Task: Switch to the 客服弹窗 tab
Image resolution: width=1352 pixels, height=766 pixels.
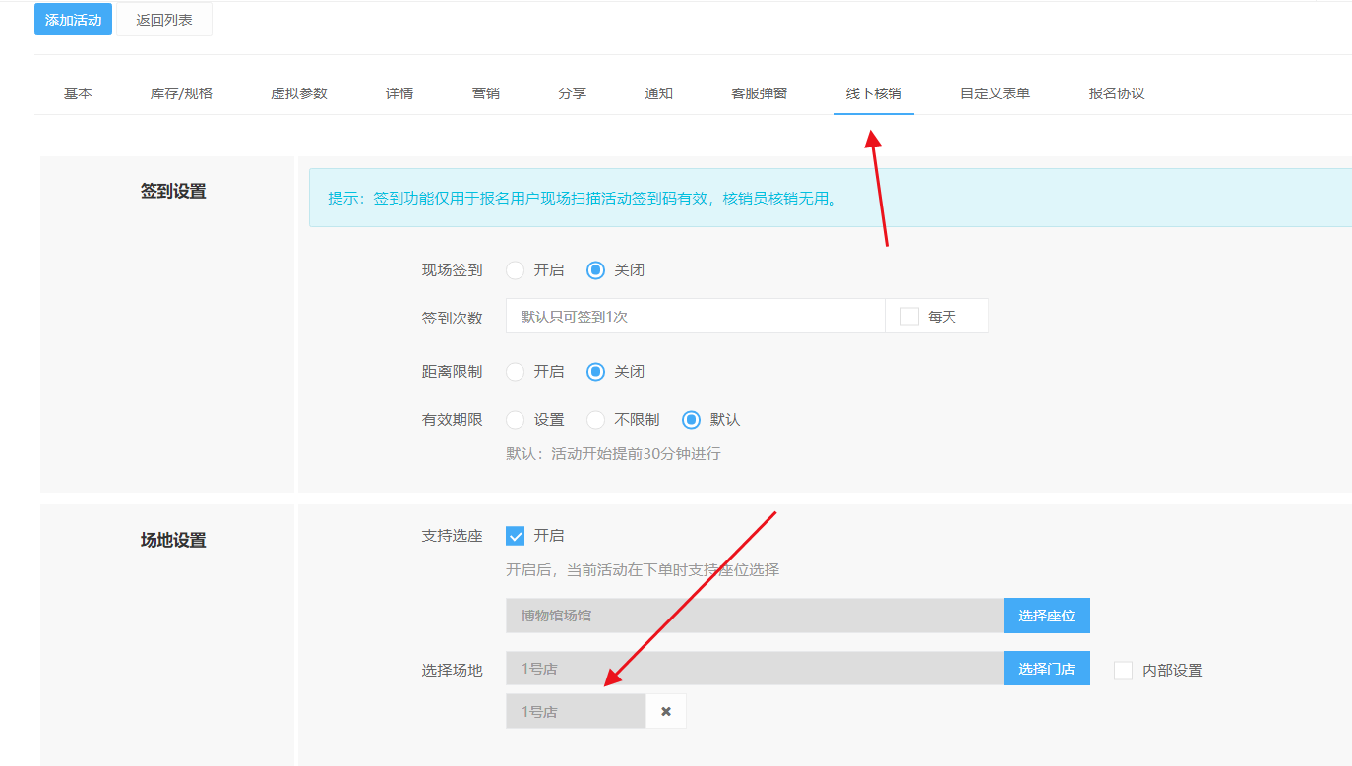Action: click(x=759, y=93)
